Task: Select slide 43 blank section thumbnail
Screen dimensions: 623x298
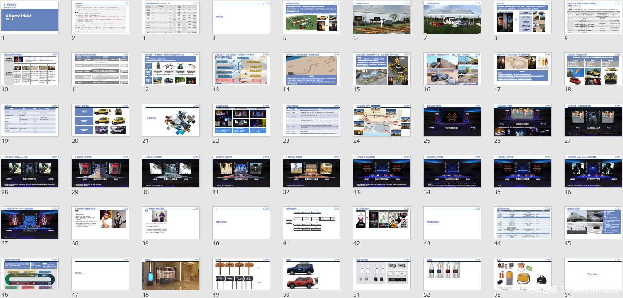Action: pos(452,223)
